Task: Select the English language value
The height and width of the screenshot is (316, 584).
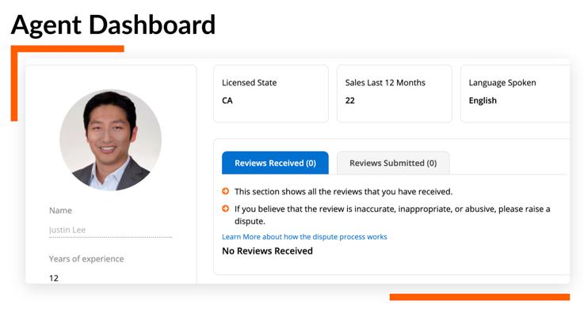Action: [x=483, y=100]
